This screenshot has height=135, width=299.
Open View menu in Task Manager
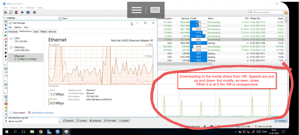click(x=26, y=27)
